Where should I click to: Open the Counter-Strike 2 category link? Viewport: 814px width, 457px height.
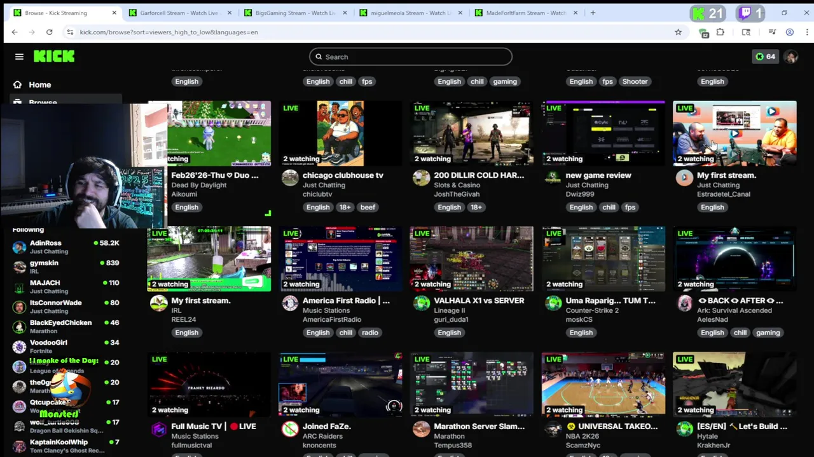coord(592,310)
